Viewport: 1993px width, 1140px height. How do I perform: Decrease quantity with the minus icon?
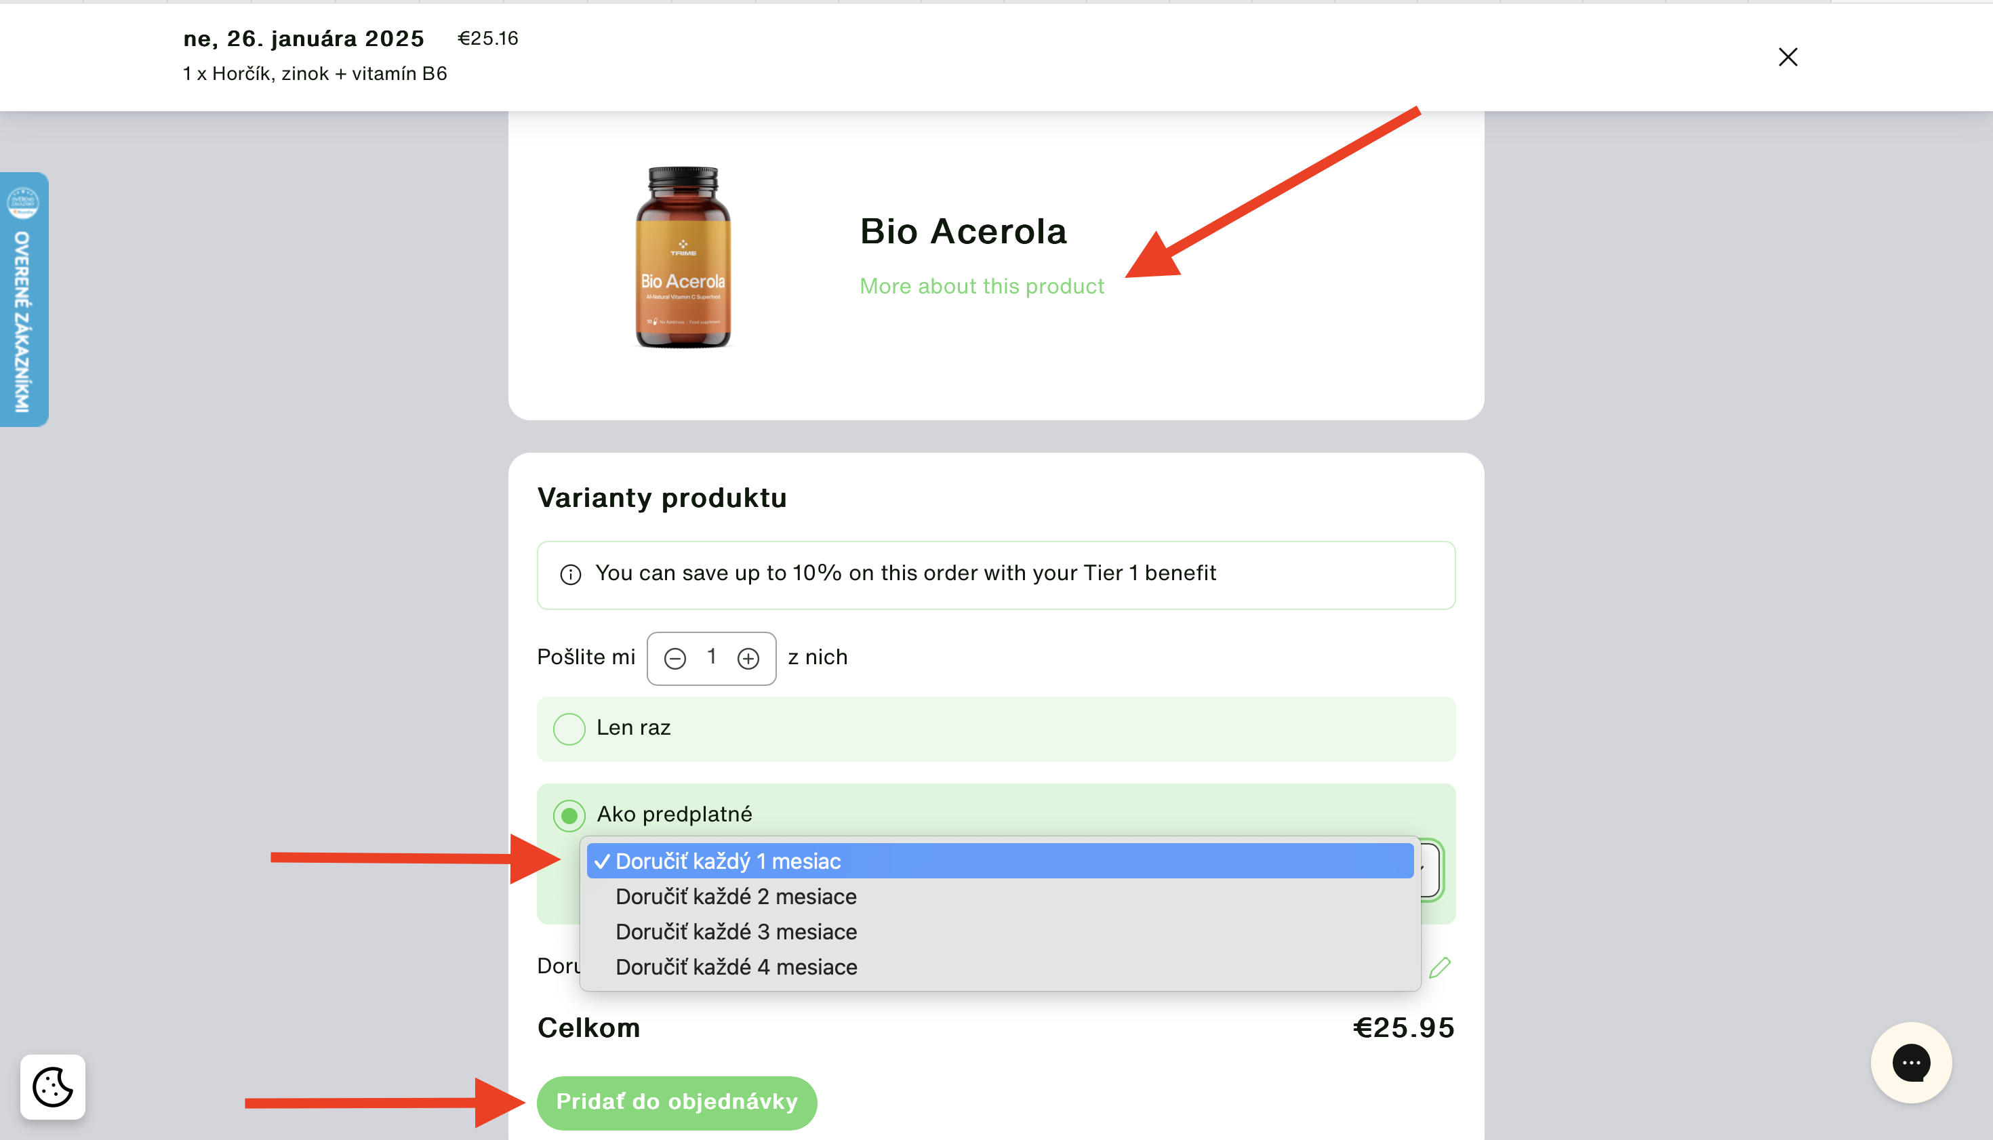(x=675, y=659)
